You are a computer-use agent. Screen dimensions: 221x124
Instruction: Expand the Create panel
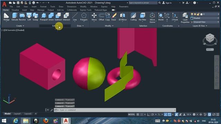click(20, 26)
